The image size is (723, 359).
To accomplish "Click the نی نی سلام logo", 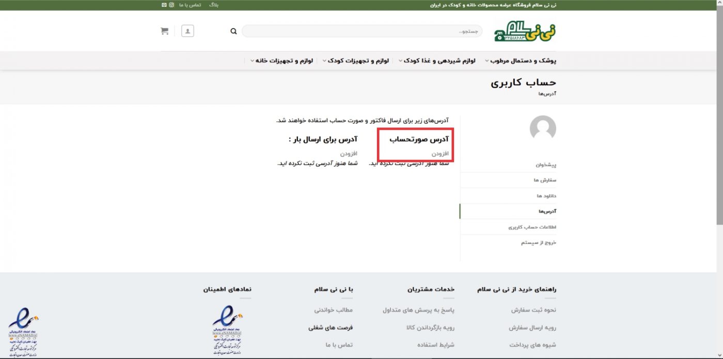I will coord(525,31).
